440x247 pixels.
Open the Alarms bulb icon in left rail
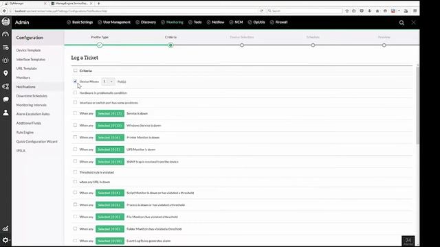5,60
